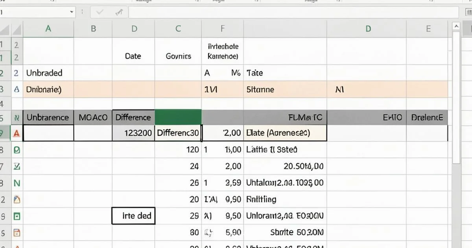Click the Difference column header cell
The image size is (472, 248).
133,117
